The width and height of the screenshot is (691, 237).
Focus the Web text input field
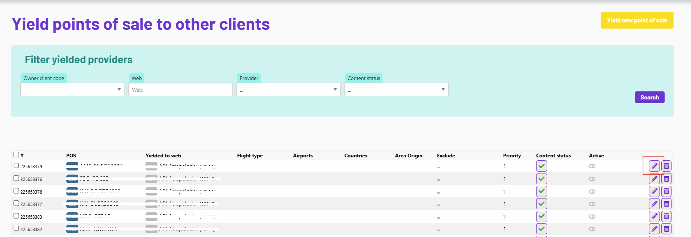coord(180,90)
